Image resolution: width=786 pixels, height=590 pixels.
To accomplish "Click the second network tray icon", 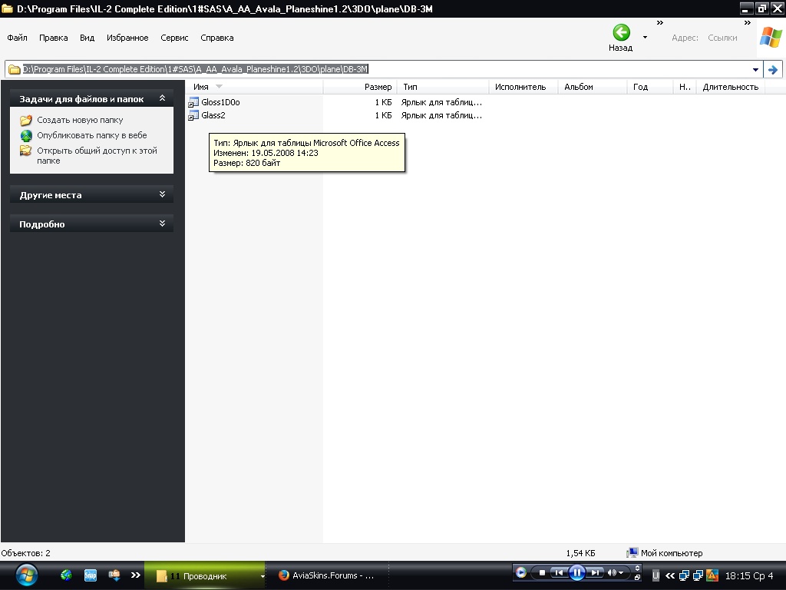I will [x=698, y=575].
